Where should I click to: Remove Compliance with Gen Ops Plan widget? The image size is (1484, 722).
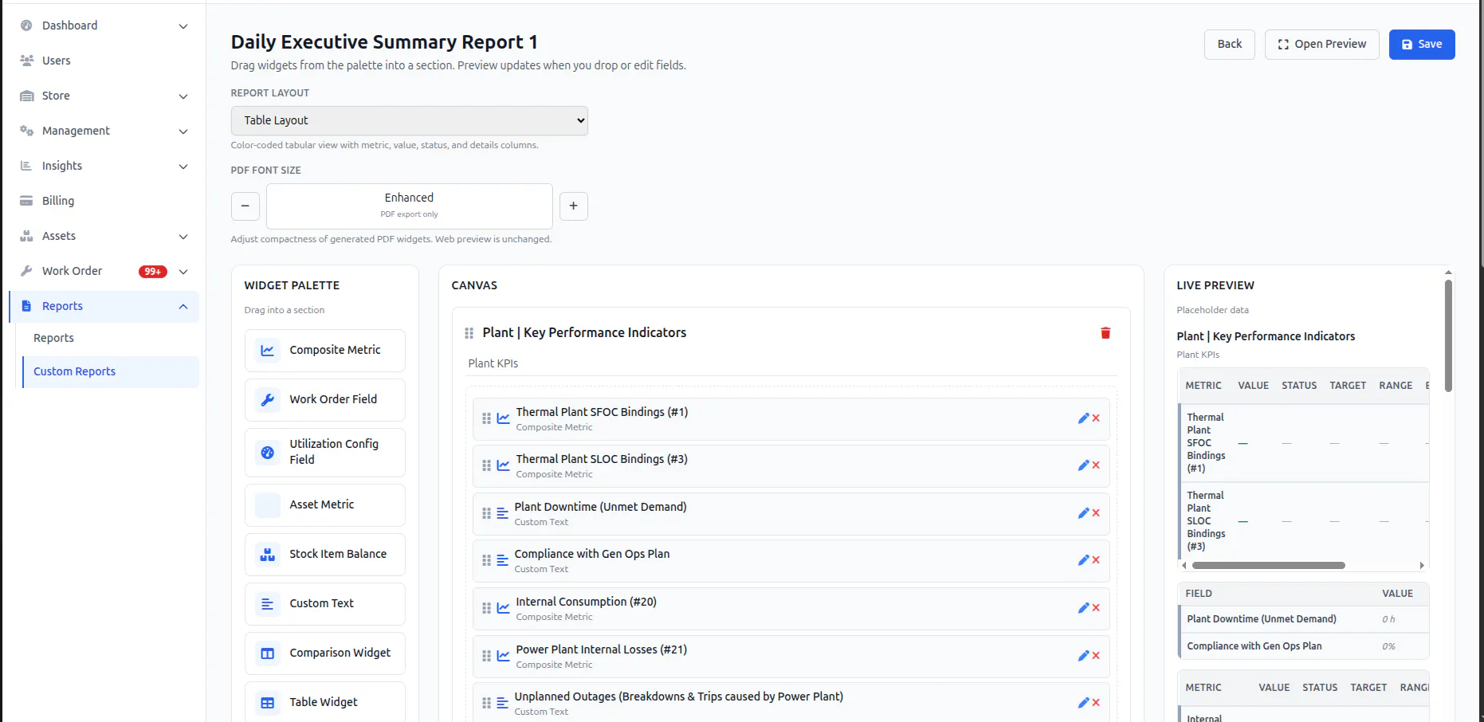coord(1096,560)
